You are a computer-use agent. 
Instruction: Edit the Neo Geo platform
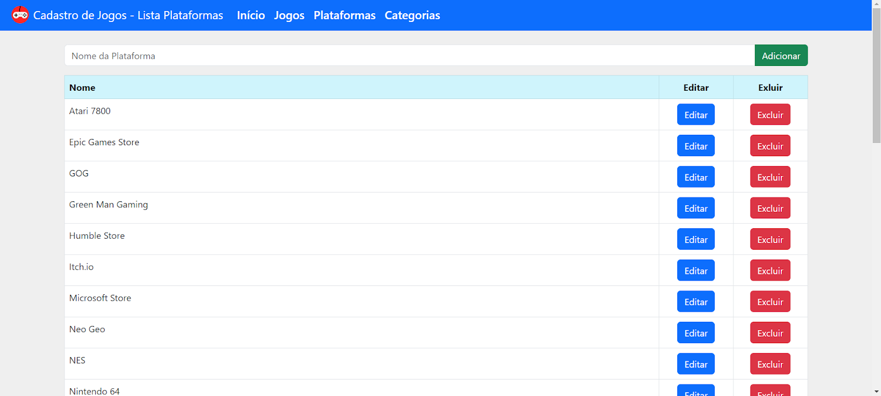click(x=696, y=333)
